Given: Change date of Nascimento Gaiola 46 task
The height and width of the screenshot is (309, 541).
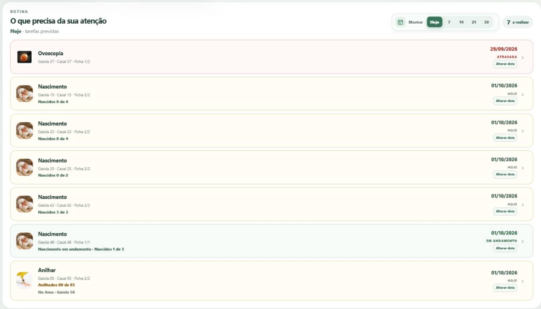Looking at the screenshot, I should tap(505, 248).
